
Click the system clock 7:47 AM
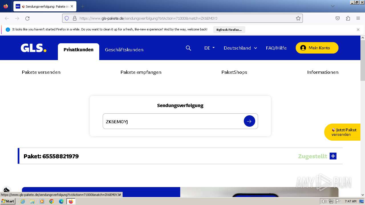point(350,201)
